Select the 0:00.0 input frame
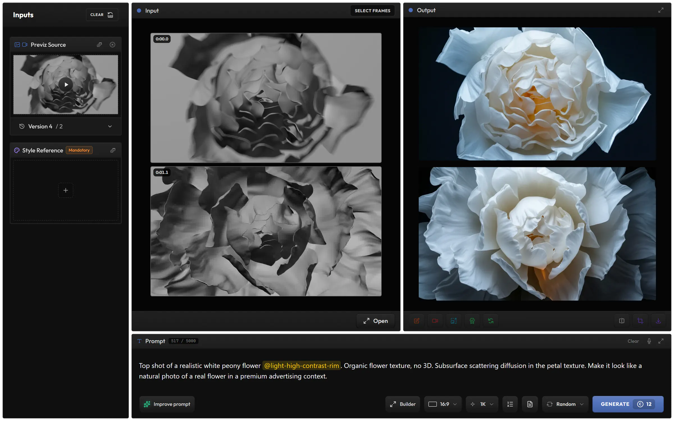Image resolution: width=674 pixels, height=421 pixels. point(266,98)
